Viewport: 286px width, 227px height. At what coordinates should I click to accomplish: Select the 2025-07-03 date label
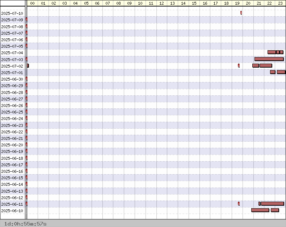pyautogui.click(x=12, y=60)
